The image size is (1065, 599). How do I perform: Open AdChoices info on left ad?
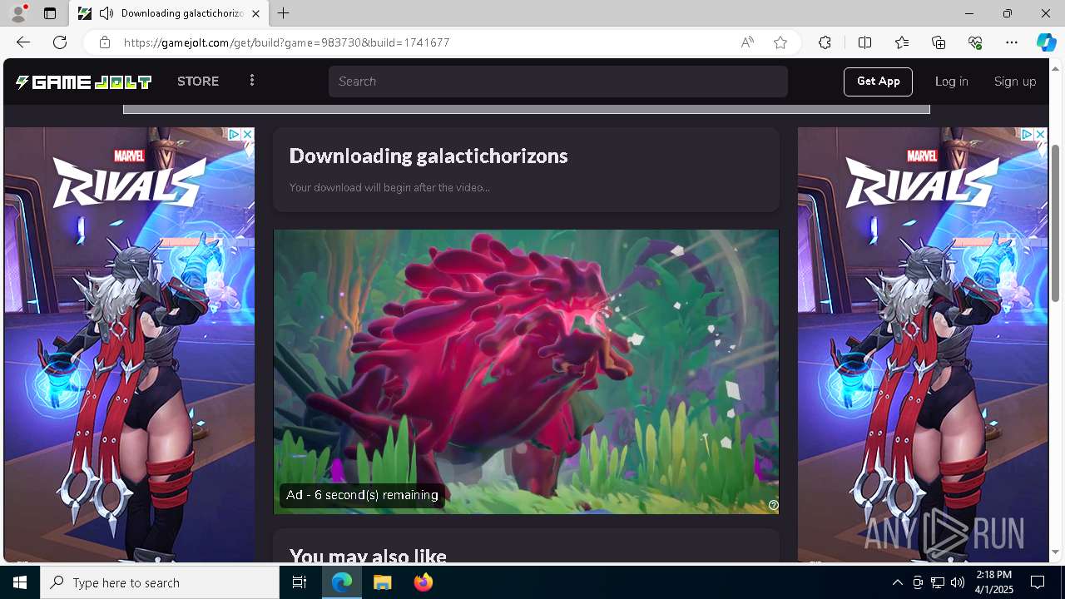[x=235, y=134]
